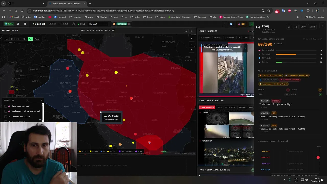Image resolution: width=327 pixels, height=184 pixels.
Task: Open the three-dot menu in header
Action: [x=224, y=24]
